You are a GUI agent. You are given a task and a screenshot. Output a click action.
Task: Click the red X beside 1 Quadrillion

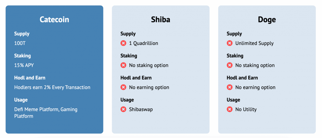point(123,43)
